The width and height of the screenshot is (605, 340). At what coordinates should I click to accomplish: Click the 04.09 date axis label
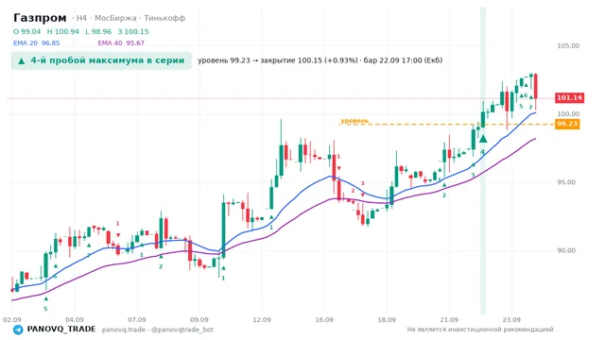click(75, 319)
